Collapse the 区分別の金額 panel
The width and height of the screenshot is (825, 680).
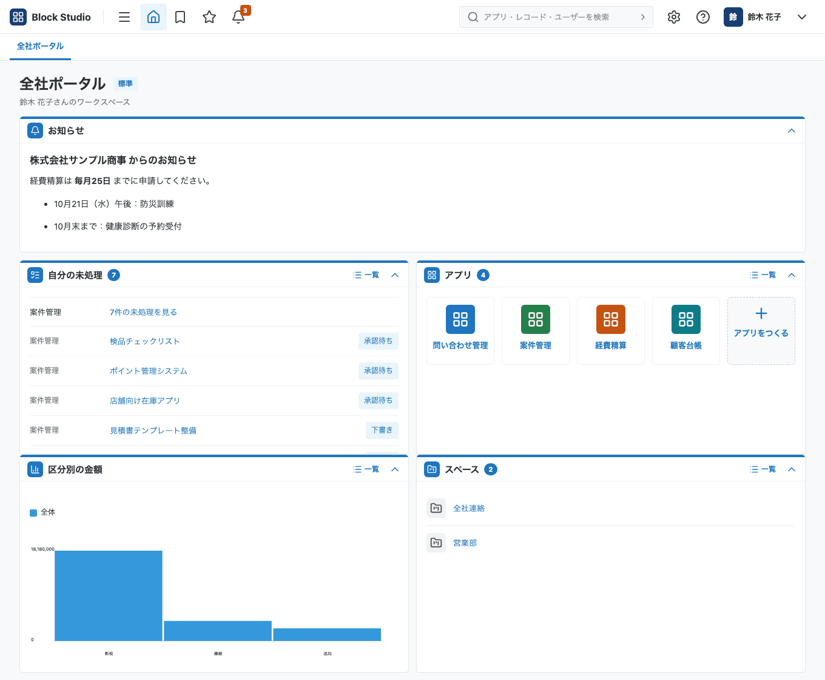[395, 469]
